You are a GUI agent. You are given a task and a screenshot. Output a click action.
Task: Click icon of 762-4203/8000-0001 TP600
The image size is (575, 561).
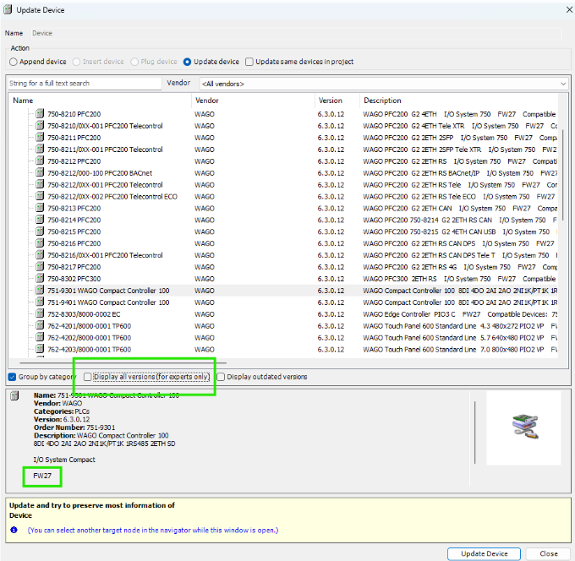pyautogui.click(x=40, y=349)
